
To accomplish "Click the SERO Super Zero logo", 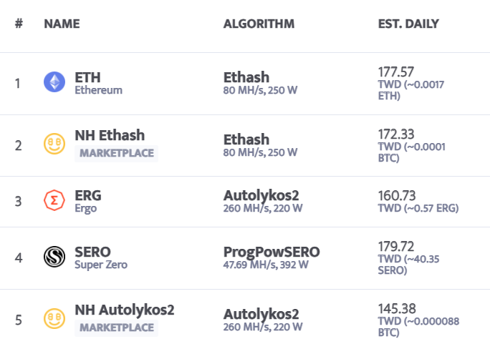I will pyautogui.click(x=54, y=257).
